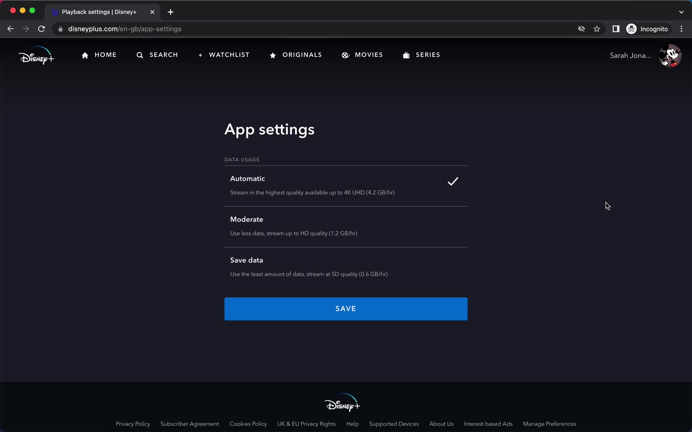Toggle the browser side panel icon
This screenshot has width=692, height=432.
coord(616,29)
